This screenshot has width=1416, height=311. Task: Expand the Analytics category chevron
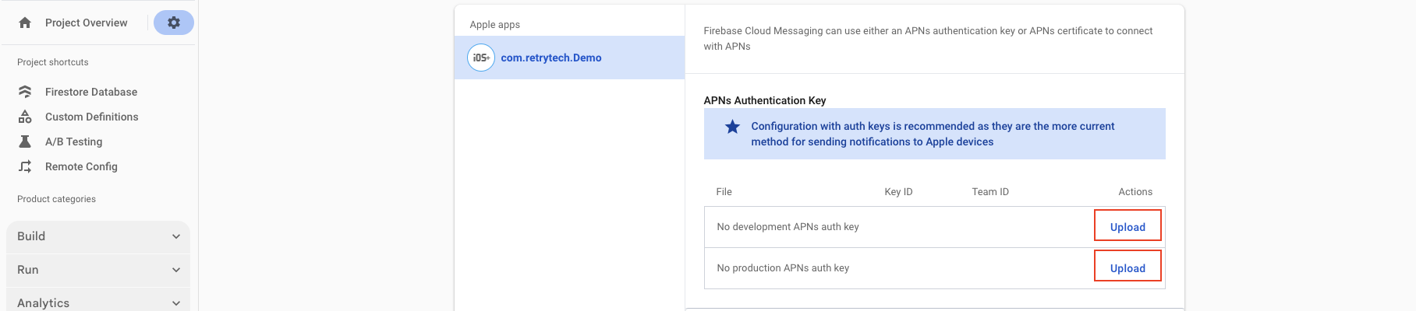[x=176, y=302]
